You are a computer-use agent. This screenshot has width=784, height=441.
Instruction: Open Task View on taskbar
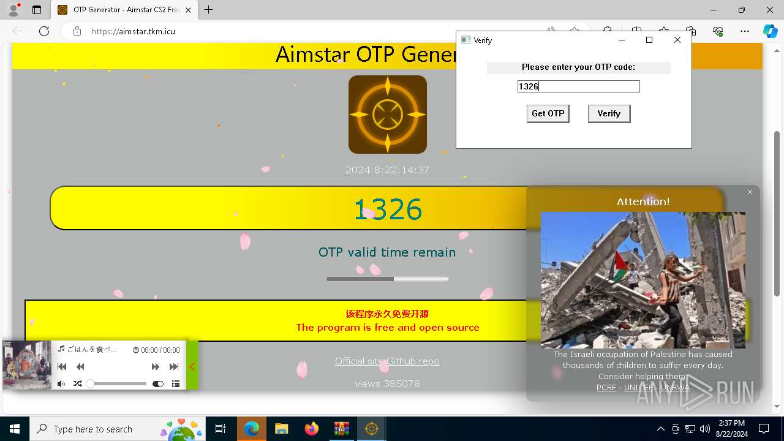click(221, 429)
